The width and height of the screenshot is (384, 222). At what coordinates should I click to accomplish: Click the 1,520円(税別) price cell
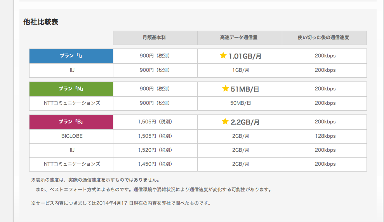click(155, 150)
